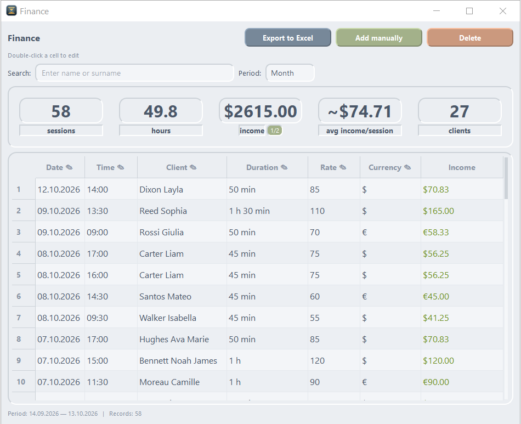Select row number 1 header
521x424 pixels.
coord(23,189)
